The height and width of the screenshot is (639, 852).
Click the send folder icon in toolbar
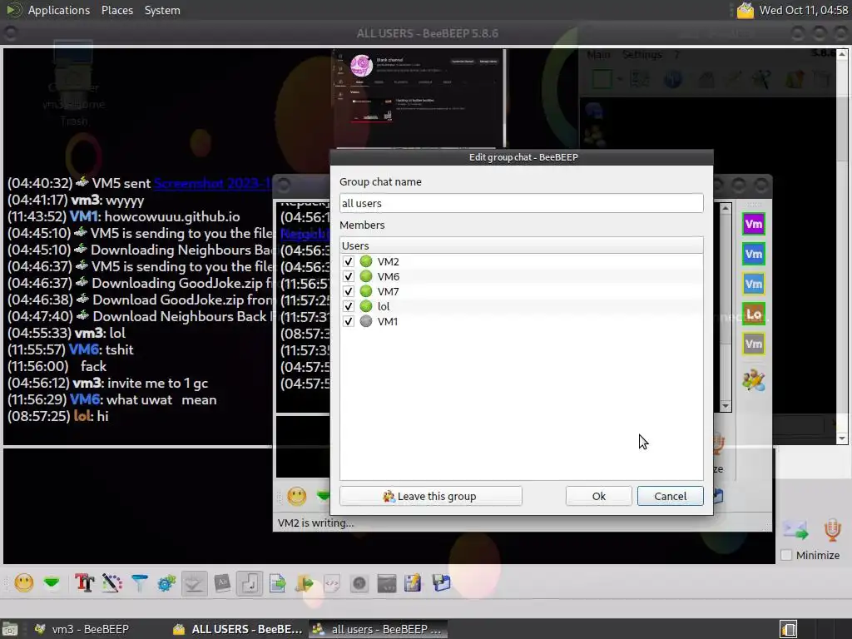305,583
